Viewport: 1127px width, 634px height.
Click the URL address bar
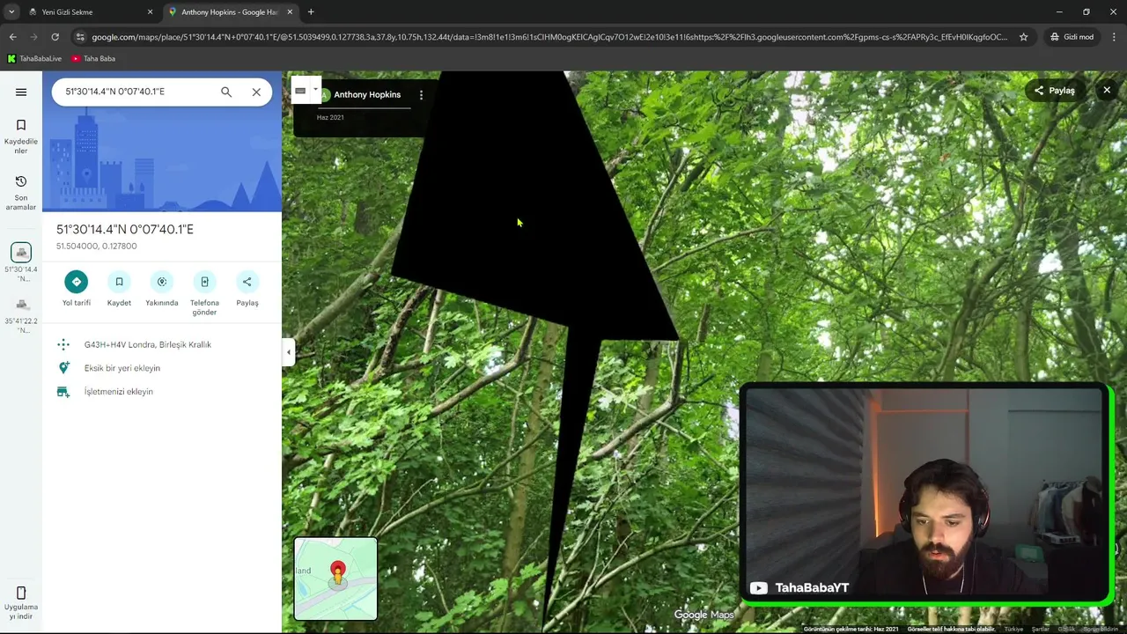tap(549, 37)
